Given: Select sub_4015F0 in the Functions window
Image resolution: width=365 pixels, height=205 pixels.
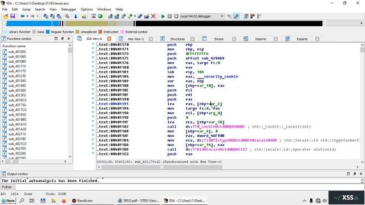Looking at the screenshot, I should [x=17, y=95].
